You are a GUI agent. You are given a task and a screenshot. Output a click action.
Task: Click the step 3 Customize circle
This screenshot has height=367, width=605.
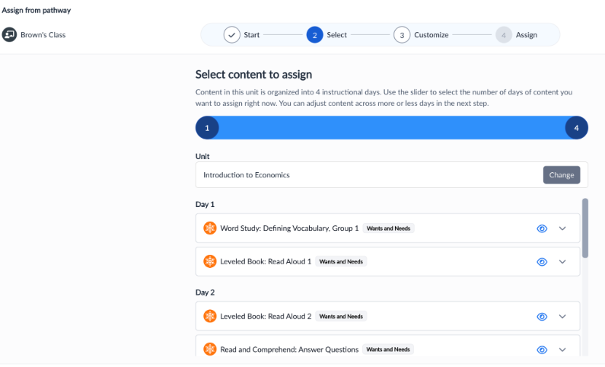402,35
